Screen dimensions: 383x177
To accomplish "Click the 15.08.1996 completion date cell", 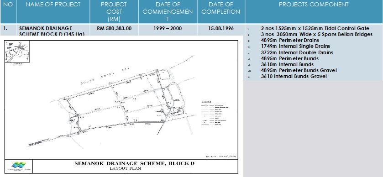I will [221, 28].
